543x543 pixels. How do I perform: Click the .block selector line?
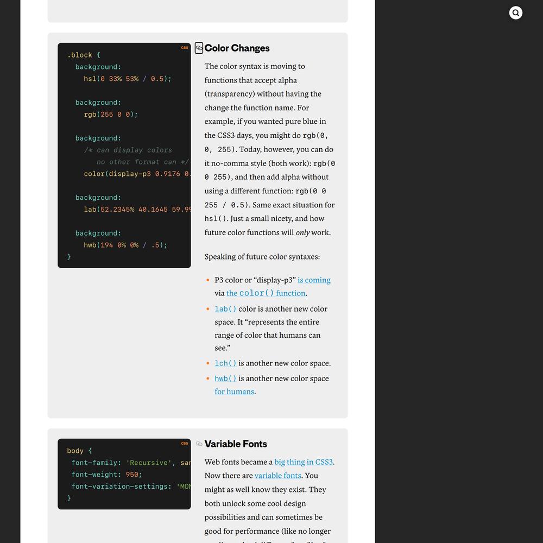[x=84, y=55]
